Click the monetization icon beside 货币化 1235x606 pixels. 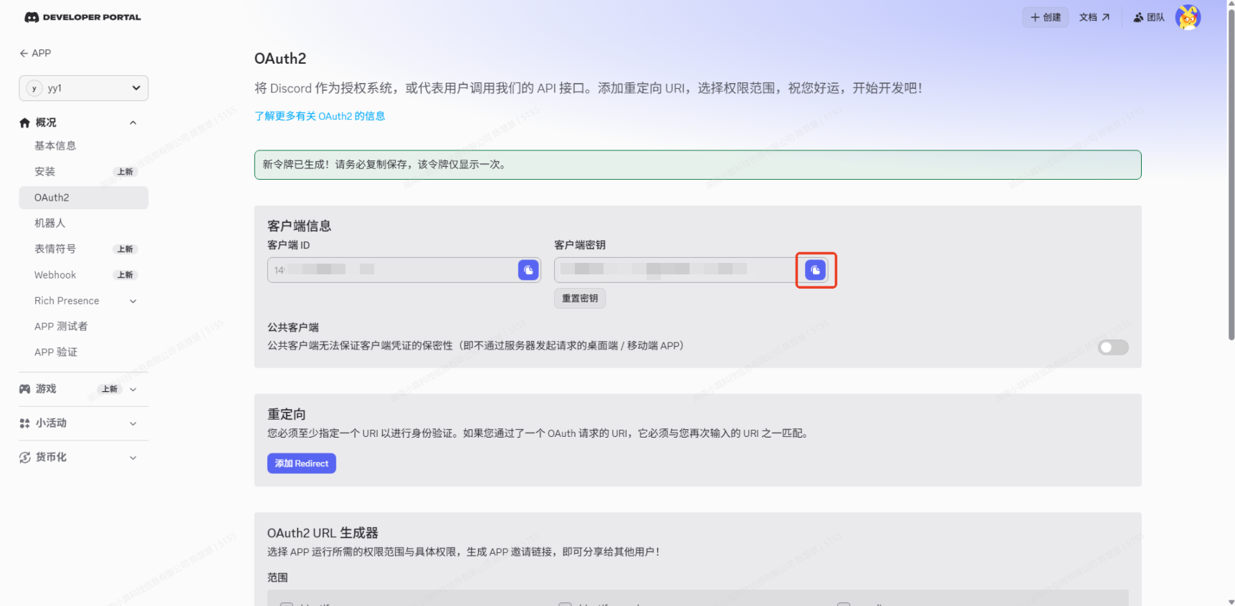pos(25,458)
